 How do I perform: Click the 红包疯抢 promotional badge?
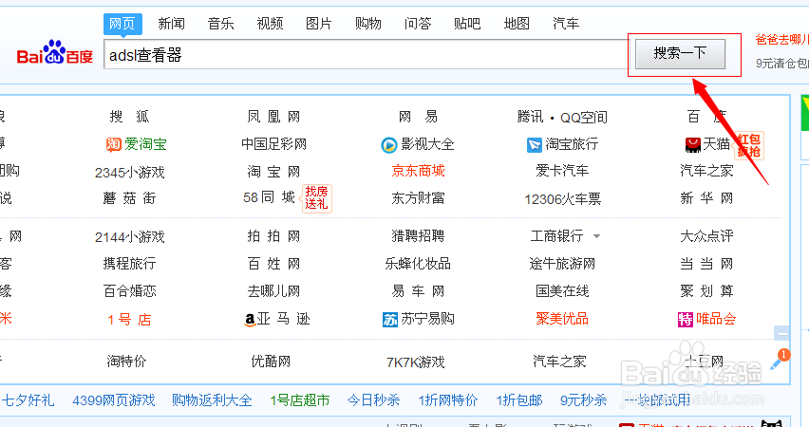pos(748,145)
